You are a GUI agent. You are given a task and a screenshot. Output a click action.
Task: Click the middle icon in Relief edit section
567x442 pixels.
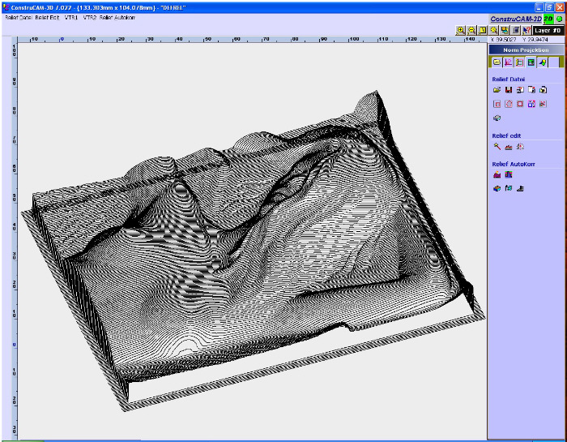pyautogui.click(x=509, y=147)
